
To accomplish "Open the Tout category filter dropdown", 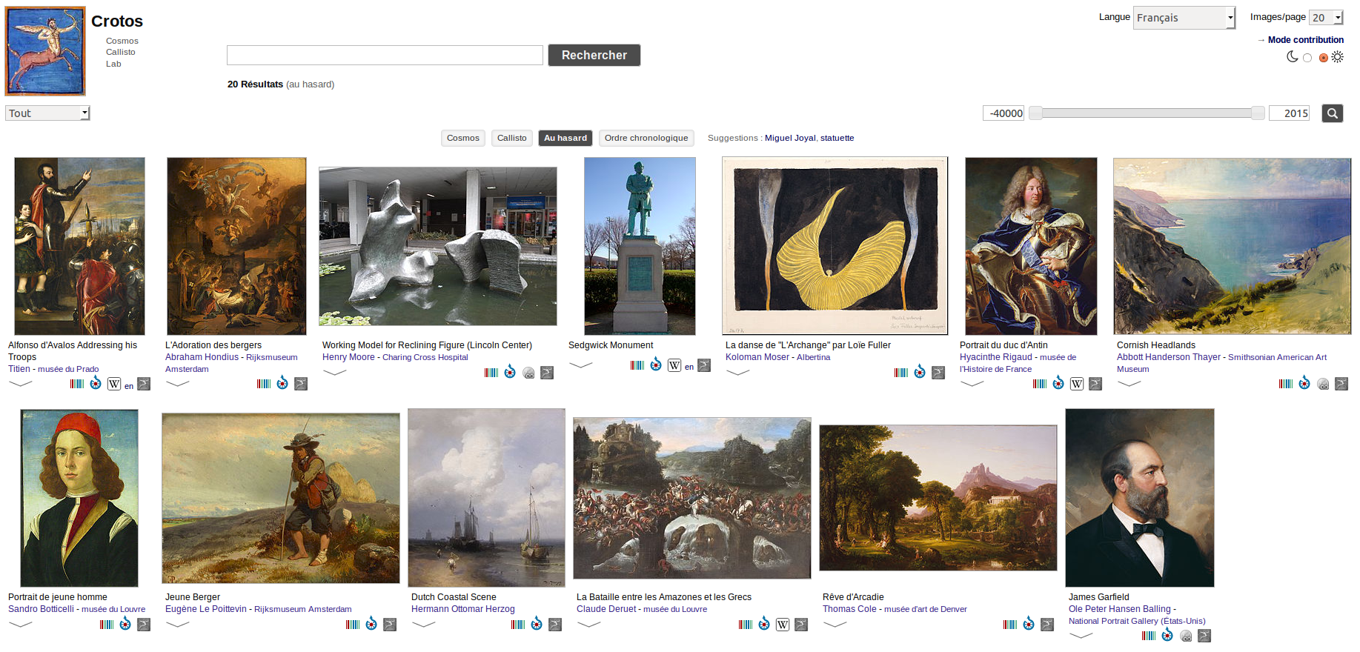I will click(47, 113).
